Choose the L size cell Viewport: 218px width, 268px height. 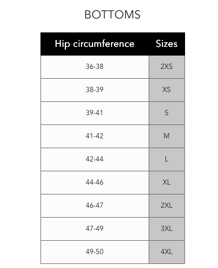pos(167,160)
